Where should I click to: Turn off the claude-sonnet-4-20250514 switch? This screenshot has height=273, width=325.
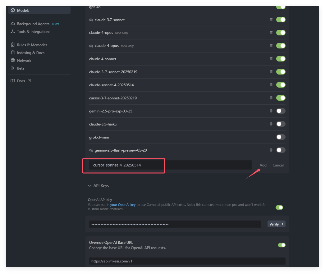(281, 85)
